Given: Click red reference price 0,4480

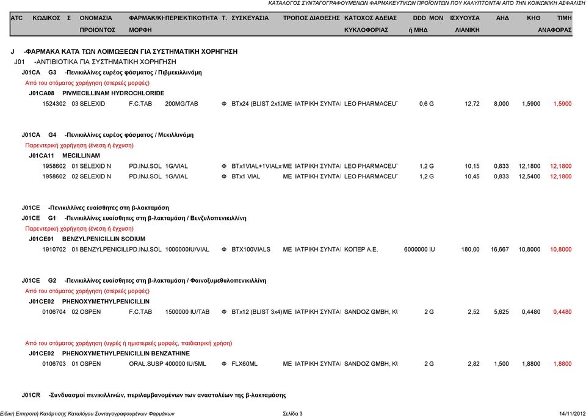Looking at the screenshot, I should 562,312.
